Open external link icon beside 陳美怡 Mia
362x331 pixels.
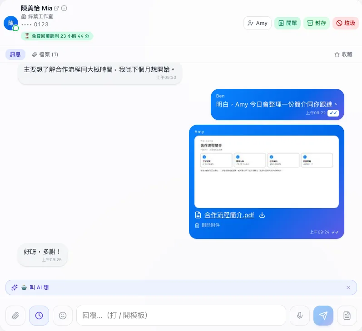[56, 8]
